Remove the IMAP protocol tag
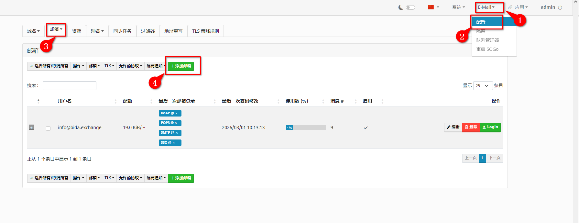579x223 pixels. [176, 114]
